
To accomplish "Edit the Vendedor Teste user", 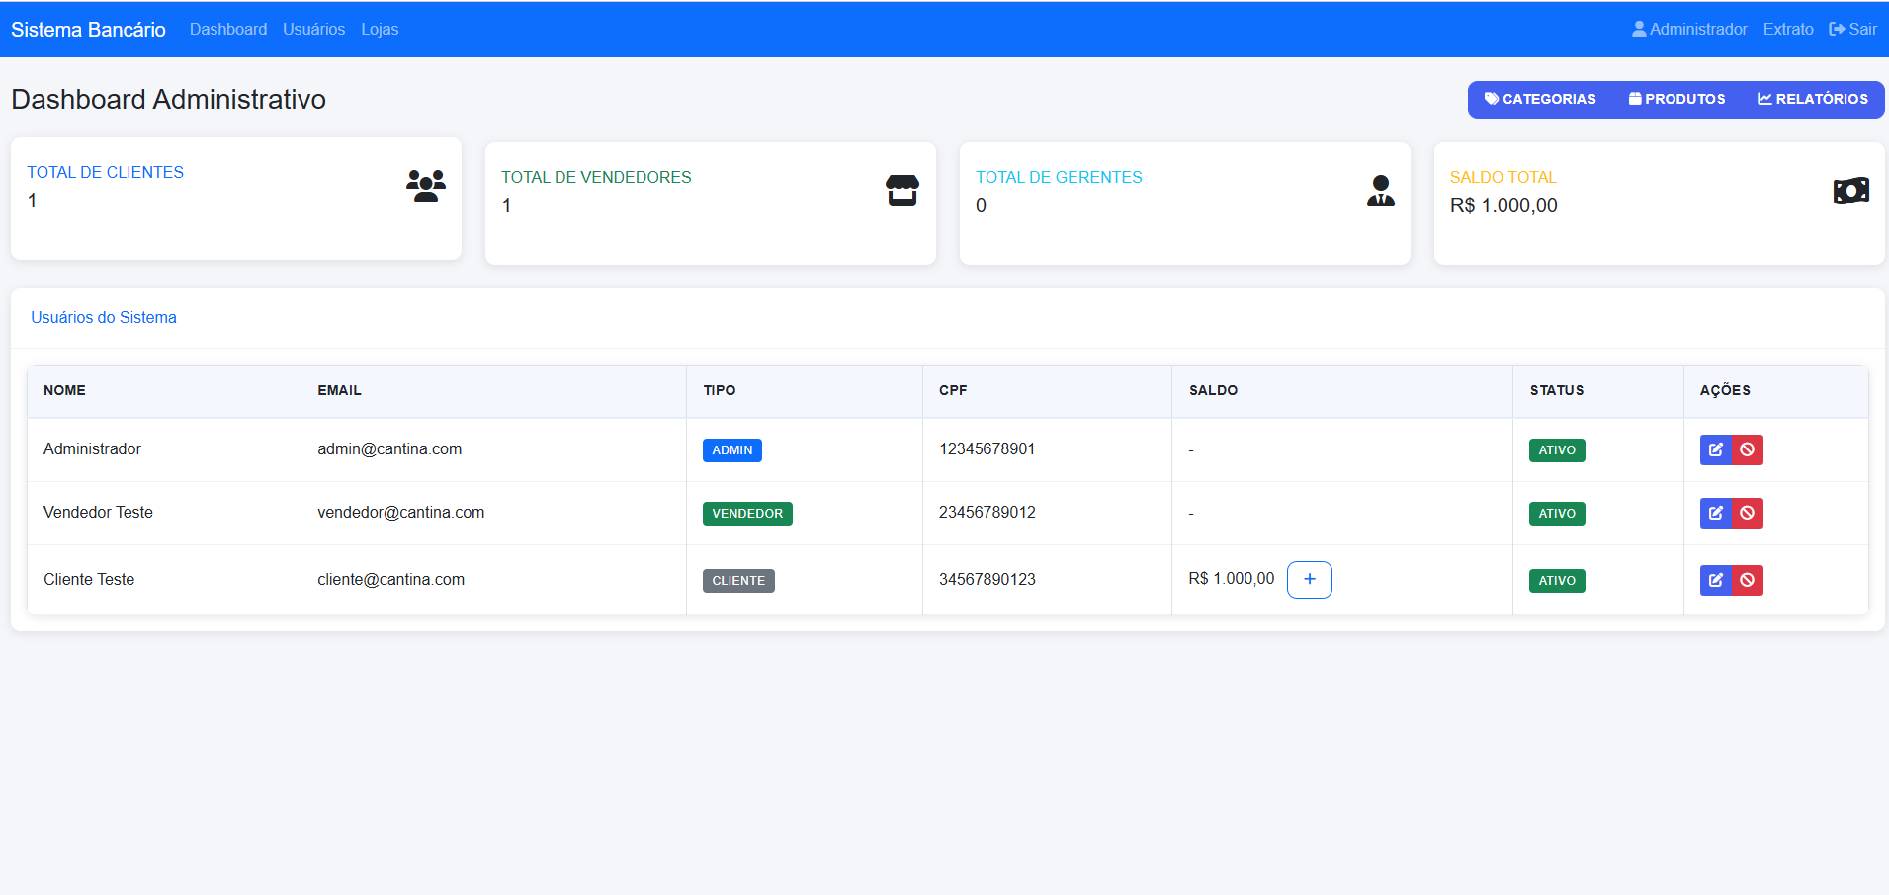I will tap(1716, 513).
